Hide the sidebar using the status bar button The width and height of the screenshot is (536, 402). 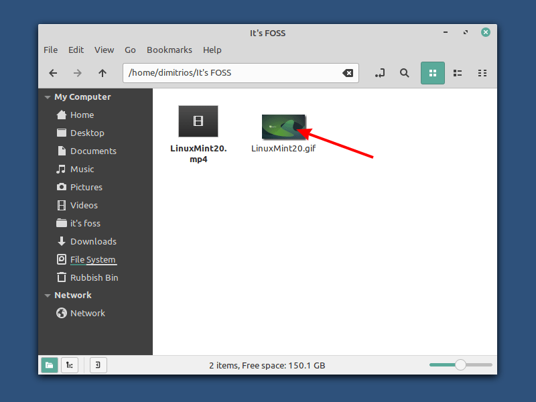coord(98,365)
